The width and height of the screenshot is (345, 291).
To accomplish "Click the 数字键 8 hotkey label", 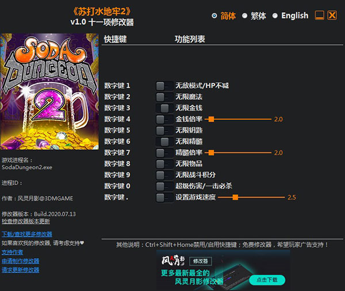I will (x=117, y=164).
